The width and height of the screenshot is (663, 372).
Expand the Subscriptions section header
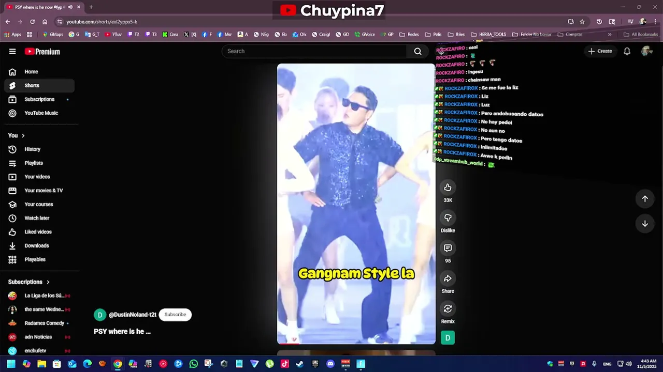pos(29,282)
